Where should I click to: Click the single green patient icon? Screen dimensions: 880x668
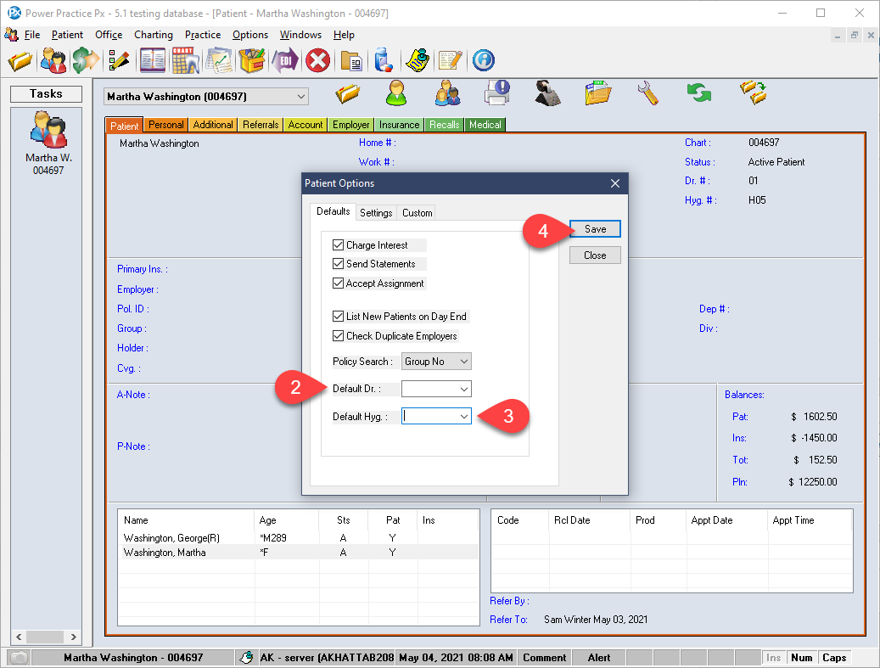point(397,93)
